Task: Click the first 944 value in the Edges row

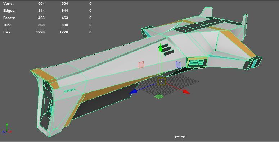Action: click(x=41, y=11)
